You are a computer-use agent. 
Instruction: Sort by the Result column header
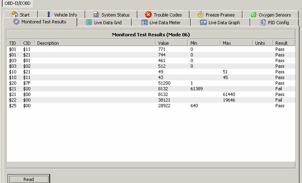285,43
